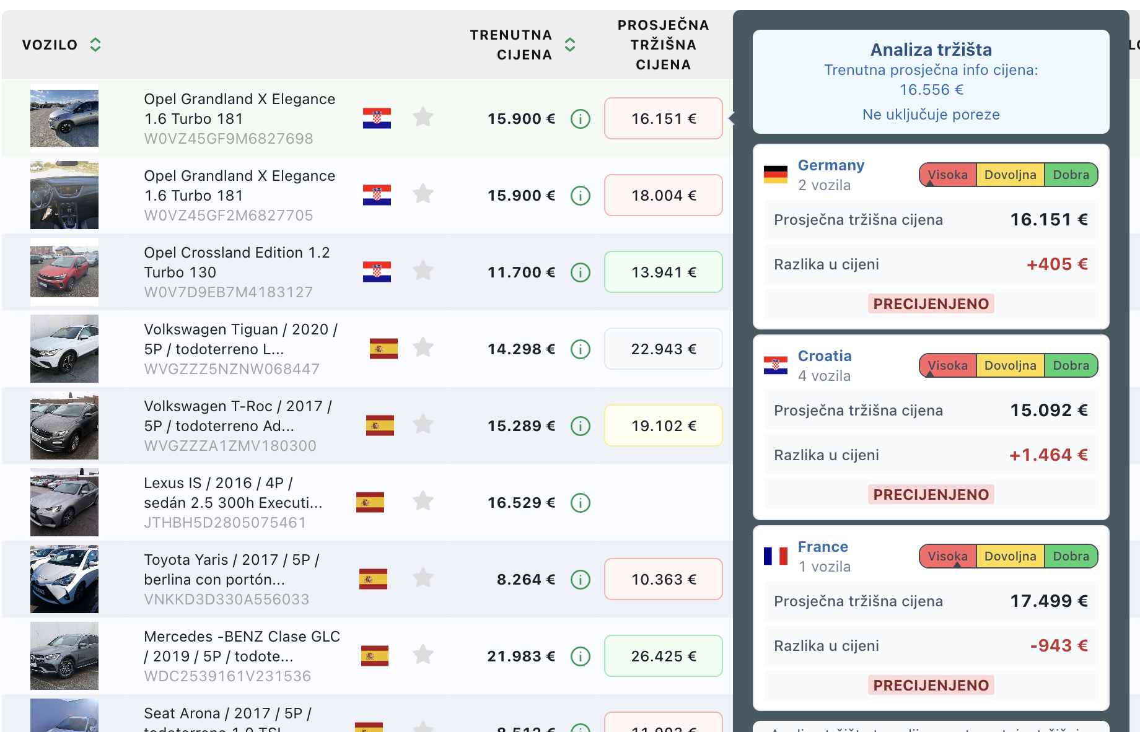Click info icon for Volkswagen T-Roc price
This screenshot has height=732, width=1140.
tap(580, 426)
